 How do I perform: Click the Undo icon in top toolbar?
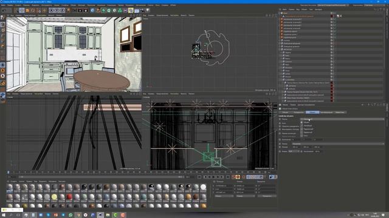click(4, 10)
